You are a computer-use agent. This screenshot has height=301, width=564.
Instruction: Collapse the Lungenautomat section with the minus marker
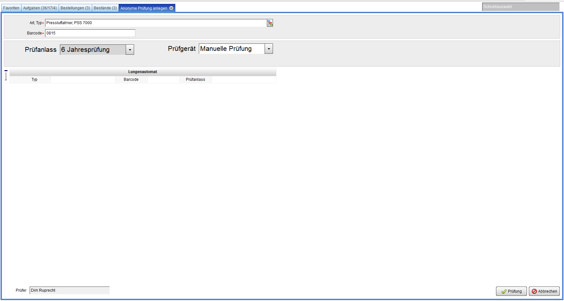(6, 71)
